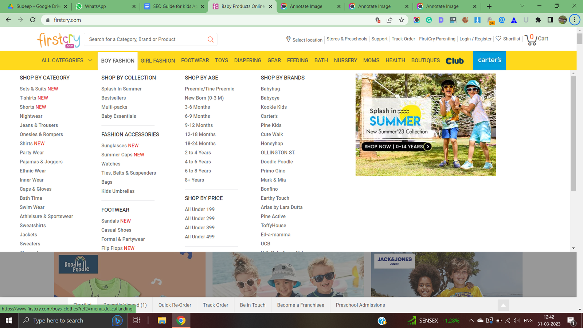Select BOY FASHION menu tab
The width and height of the screenshot is (583, 328).
pos(118,60)
